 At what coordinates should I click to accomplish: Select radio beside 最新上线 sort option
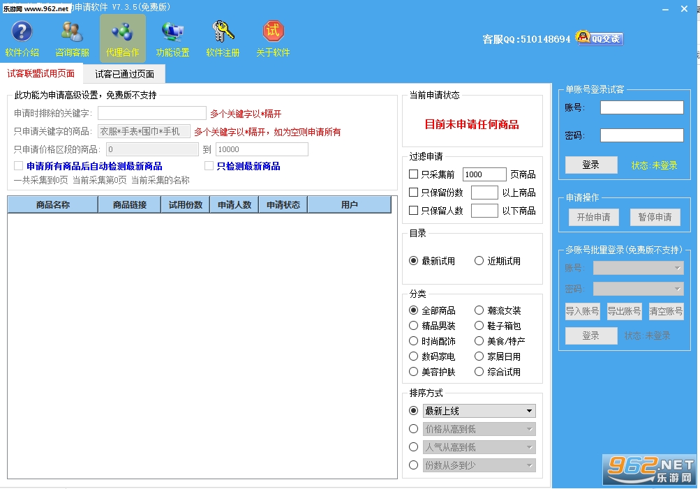pos(413,410)
